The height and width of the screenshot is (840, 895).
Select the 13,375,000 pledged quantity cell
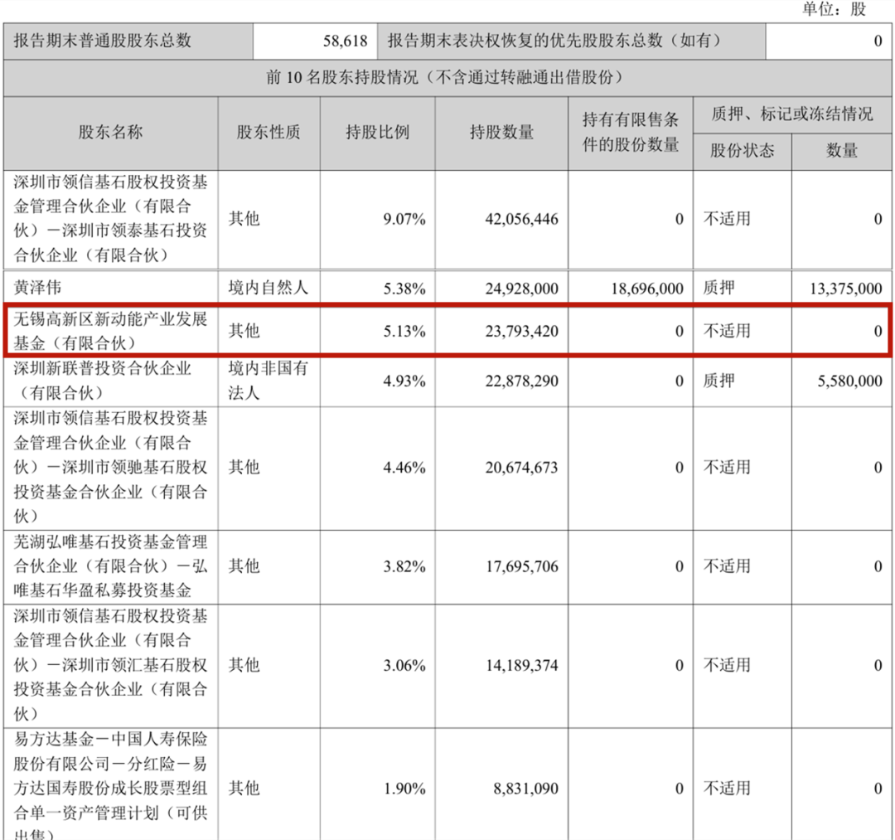(x=844, y=288)
